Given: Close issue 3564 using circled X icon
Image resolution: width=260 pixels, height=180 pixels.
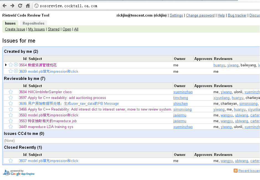Looking at the screenshot, I should coord(16,65).
